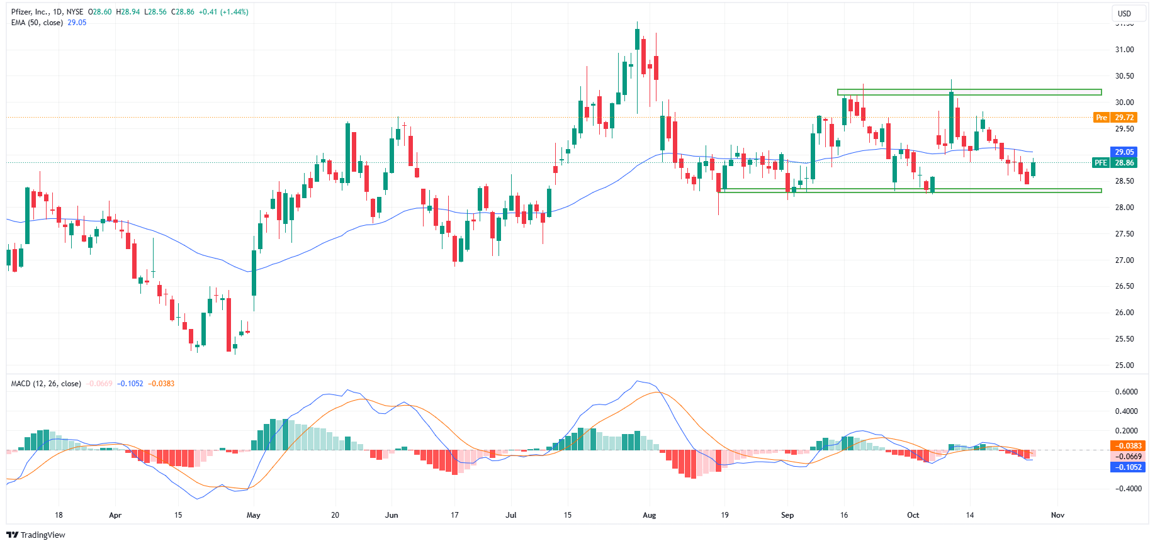Screen dimensions: 1155x546
Task: Click the 14 date label after Oct
Action: [x=970, y=515]
